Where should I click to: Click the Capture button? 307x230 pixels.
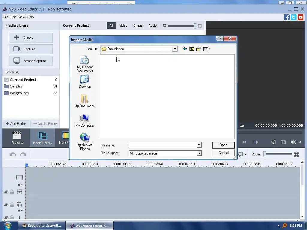click(x=31, y=49)
